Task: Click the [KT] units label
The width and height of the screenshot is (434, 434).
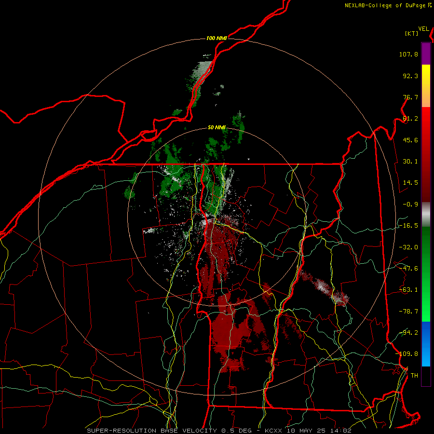Action: [412, 33]
